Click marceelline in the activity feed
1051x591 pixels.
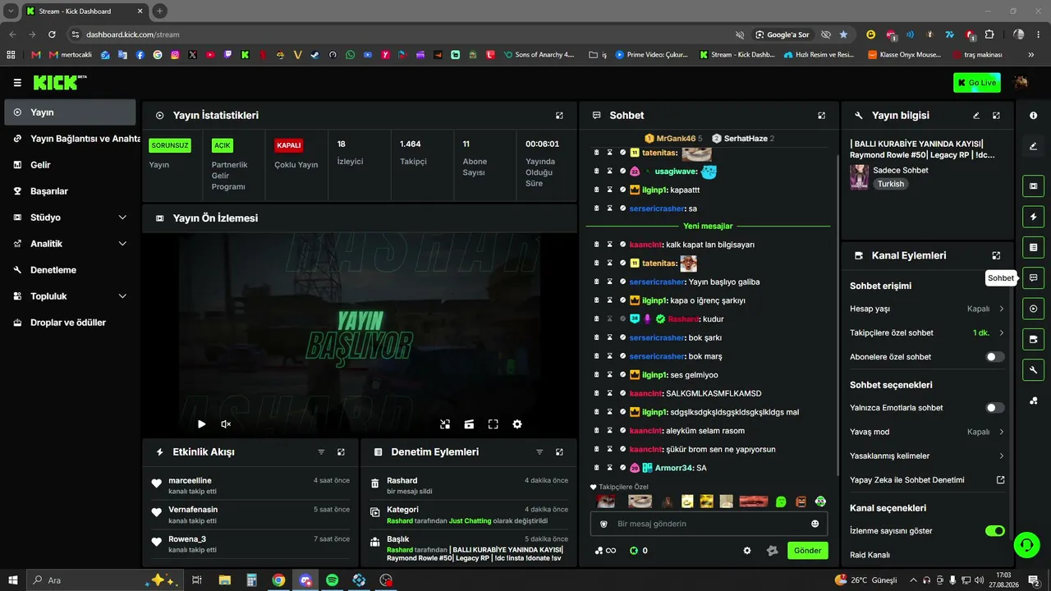(x=190, y=480)
